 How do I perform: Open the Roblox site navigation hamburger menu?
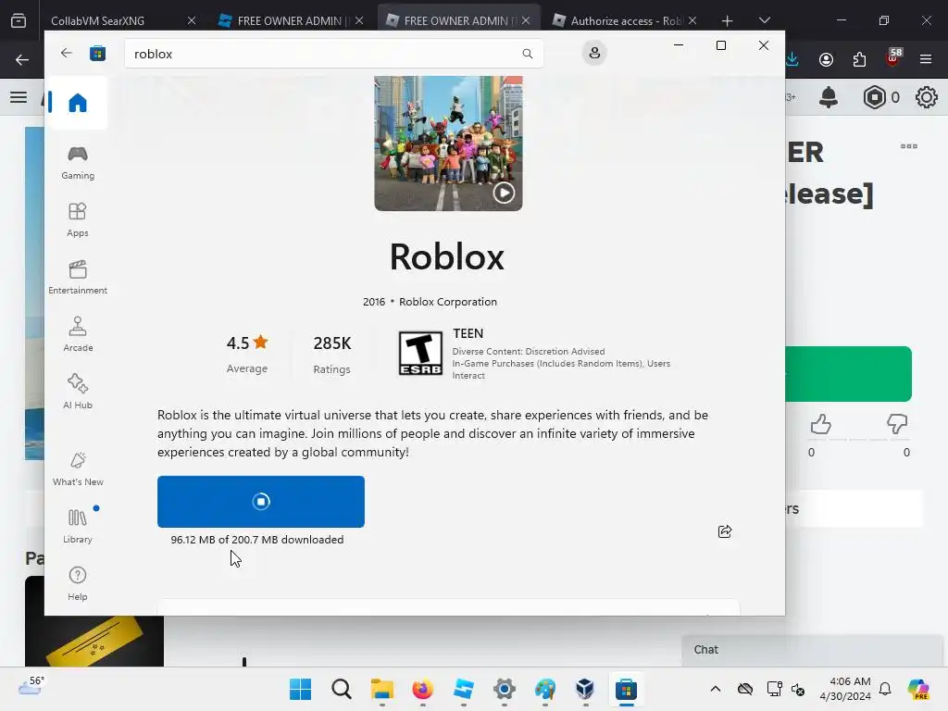[19, 96]
